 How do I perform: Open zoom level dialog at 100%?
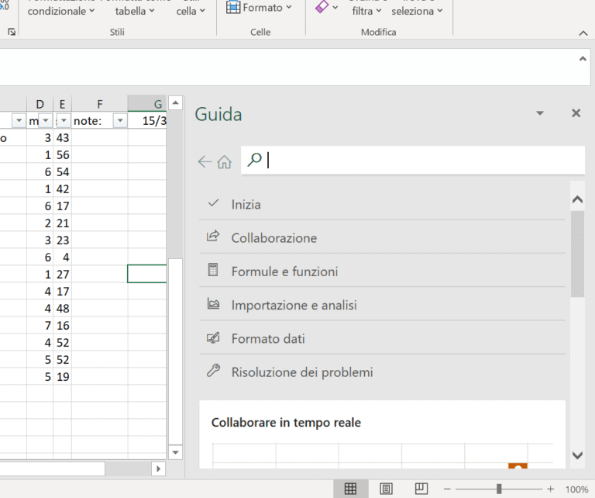click(x=576, y=489)
